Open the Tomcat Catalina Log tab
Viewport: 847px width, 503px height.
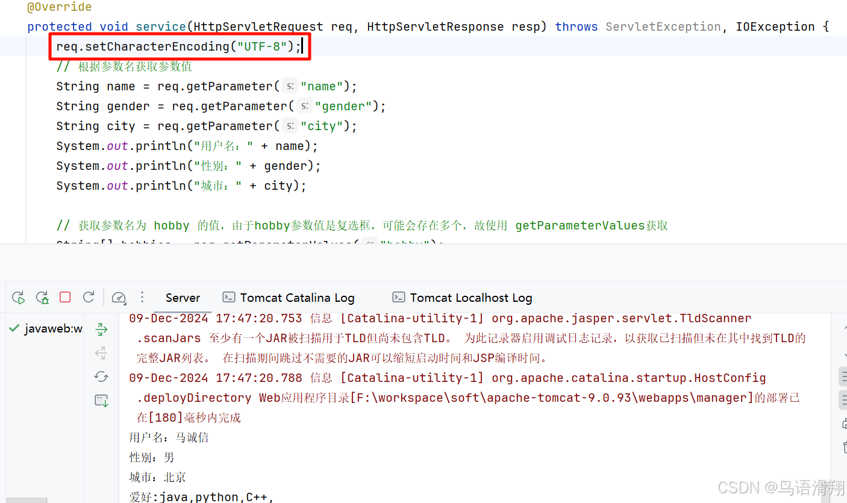click(288, 298)
